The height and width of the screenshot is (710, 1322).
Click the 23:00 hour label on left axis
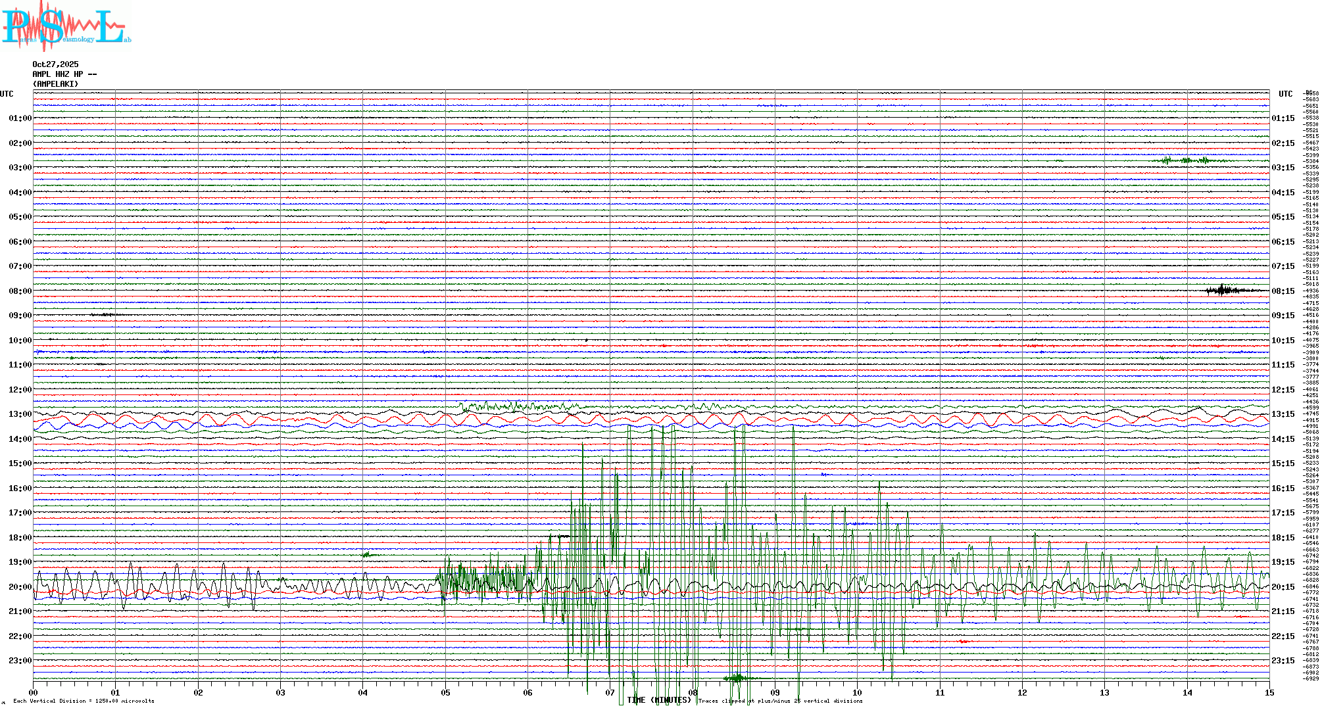pos(20,661)
